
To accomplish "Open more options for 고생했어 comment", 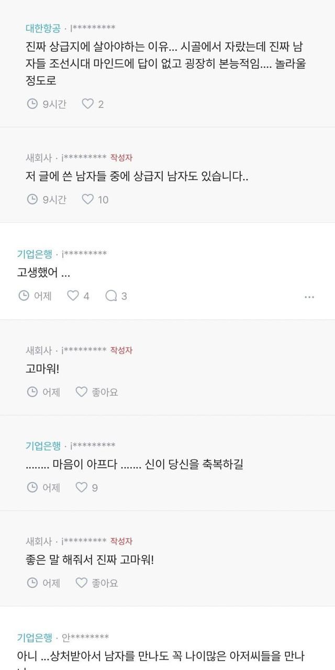I will (309, 297).
